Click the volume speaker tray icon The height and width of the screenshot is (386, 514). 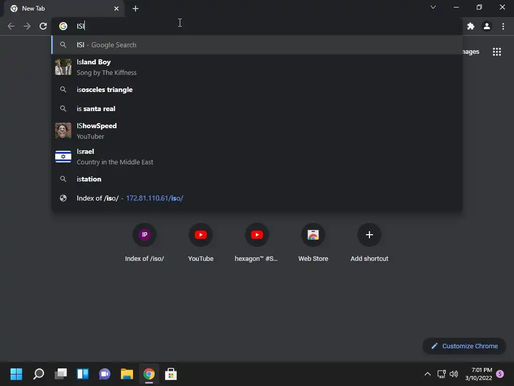[x=454, y=374]
